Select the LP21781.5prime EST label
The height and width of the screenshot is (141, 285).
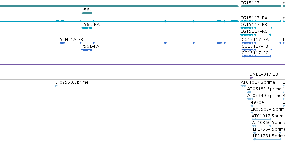pos(269,136)
